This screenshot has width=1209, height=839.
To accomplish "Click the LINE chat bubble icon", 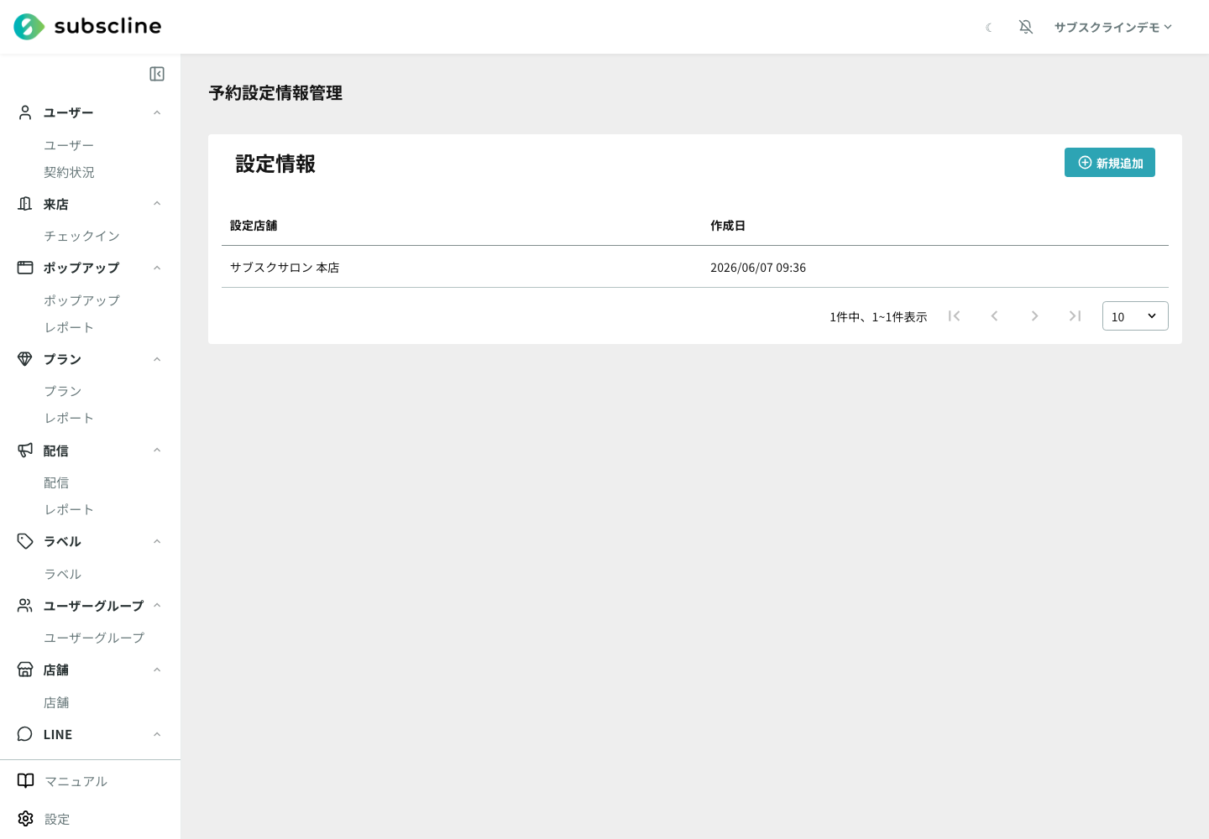I will point(25,734).
